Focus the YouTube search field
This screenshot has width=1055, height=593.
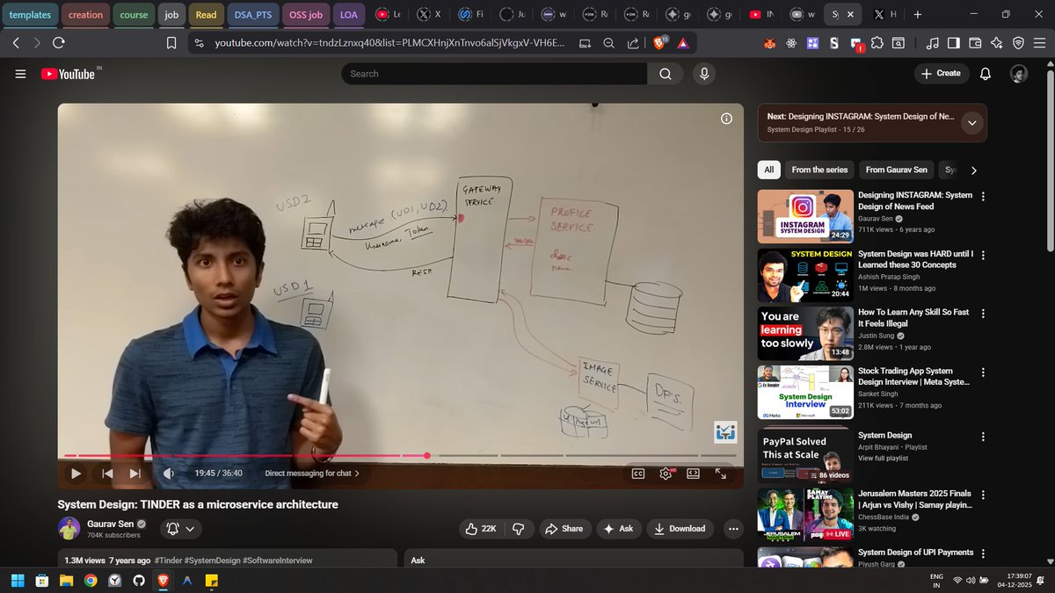pos(495,74)
